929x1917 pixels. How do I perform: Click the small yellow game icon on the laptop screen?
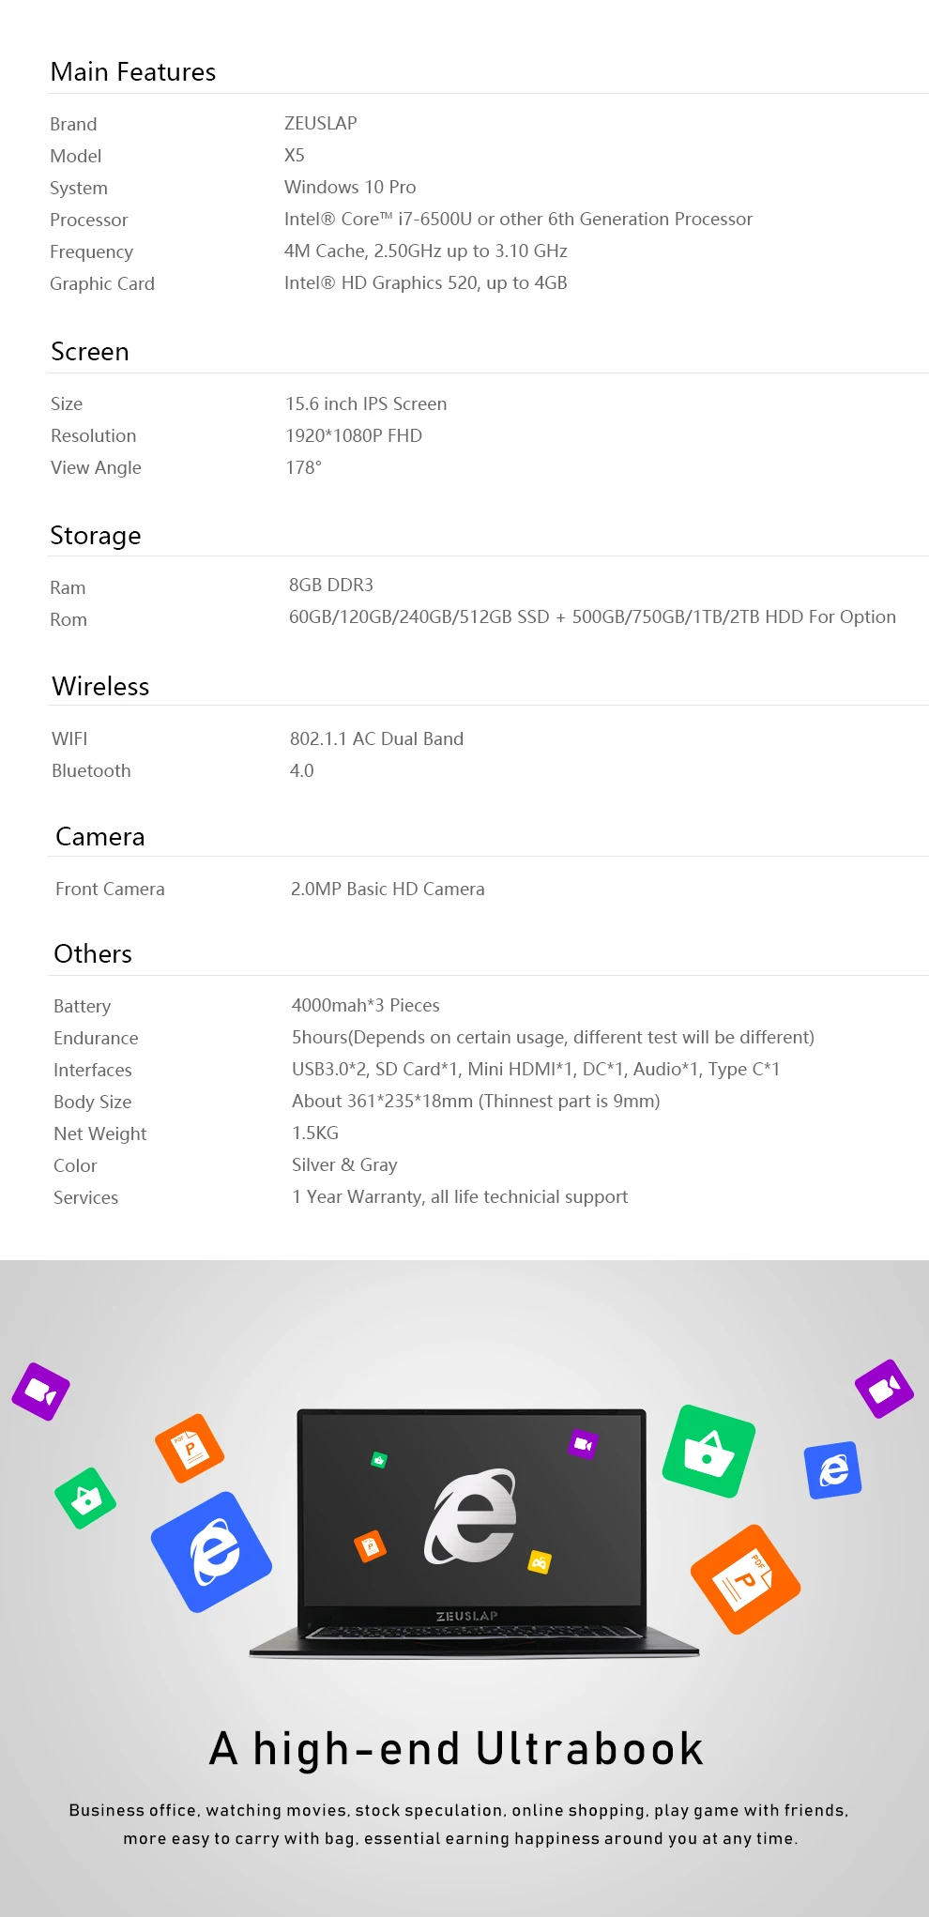click(x=540, y=1561)
